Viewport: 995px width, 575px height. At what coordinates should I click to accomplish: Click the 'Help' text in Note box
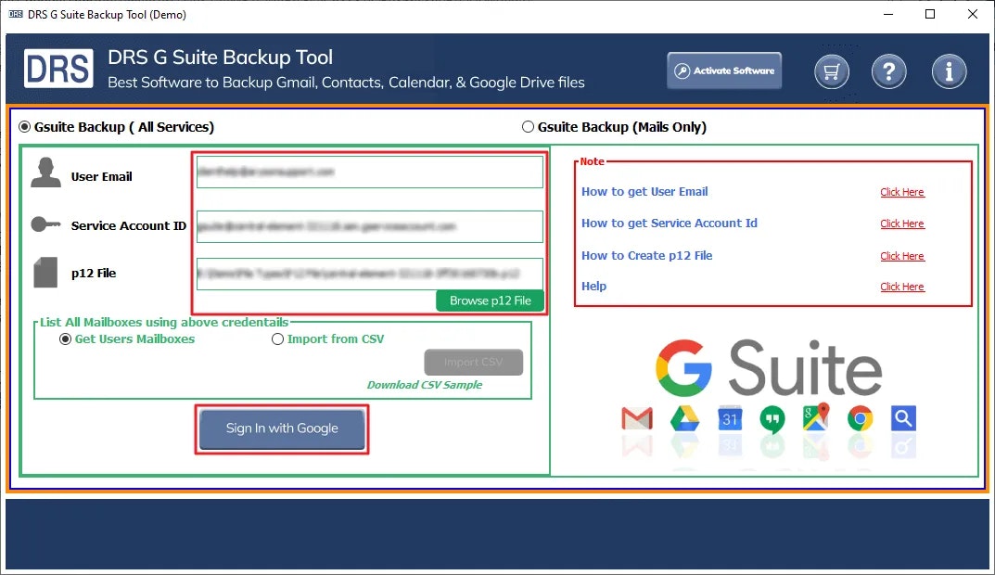pyautogui.click(x=594, y=287)
